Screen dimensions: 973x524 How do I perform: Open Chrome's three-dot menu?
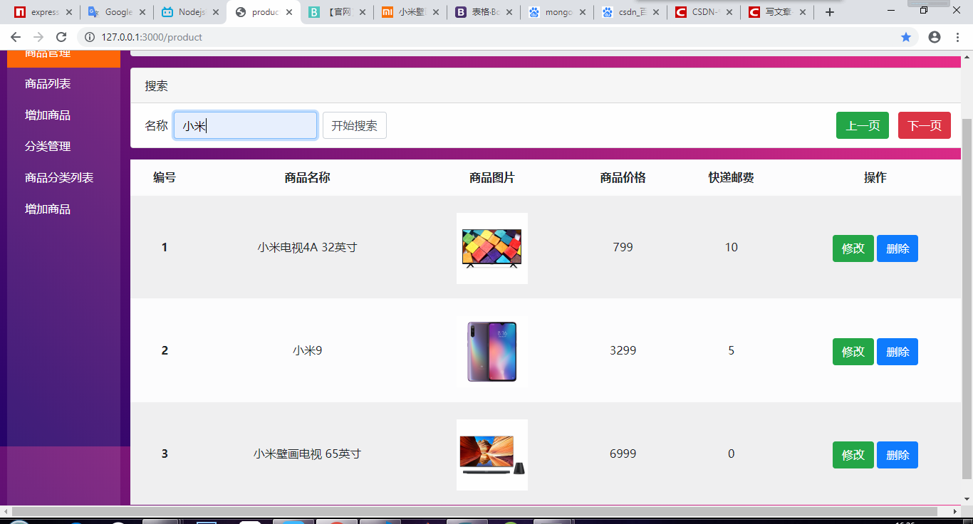click(x=957, y=37)
